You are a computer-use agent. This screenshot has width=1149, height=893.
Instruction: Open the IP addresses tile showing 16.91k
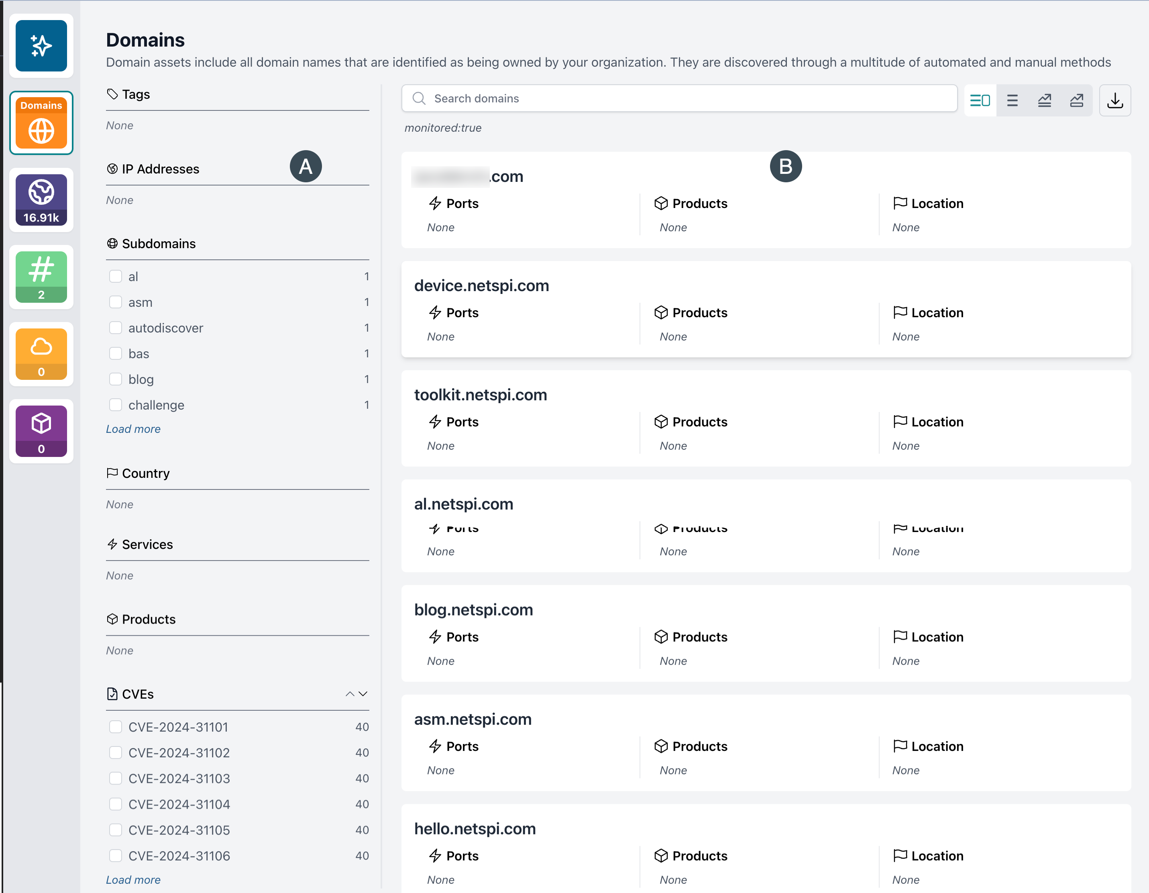(x=41, y=200)
